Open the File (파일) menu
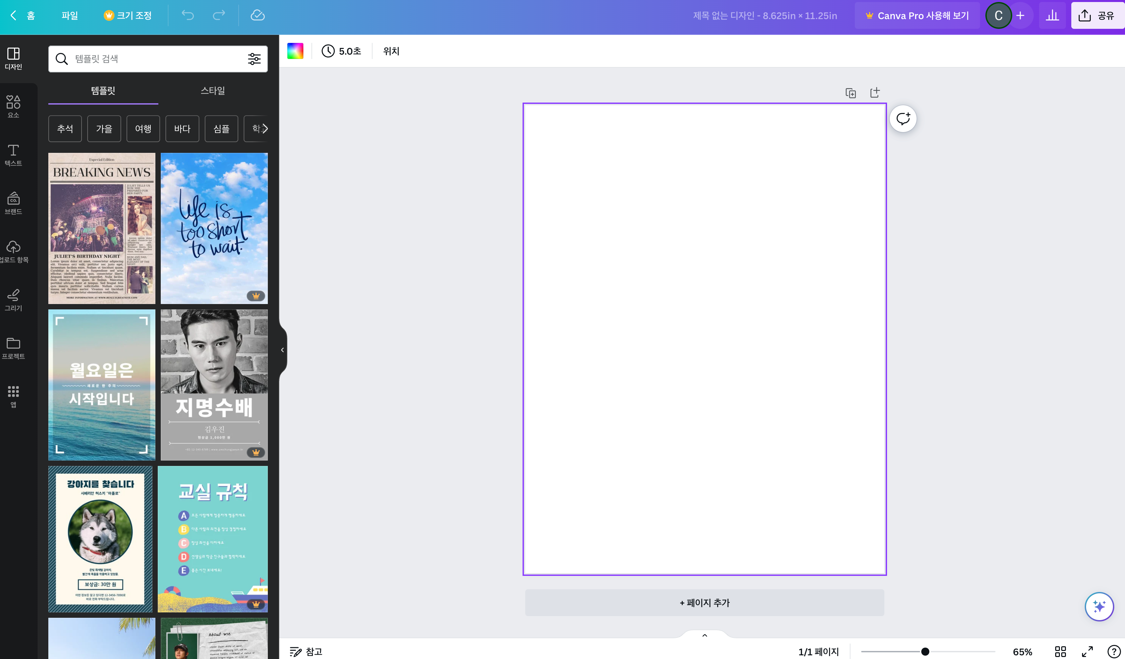The width and height of the screenshot is (1125, 659). pos(70,16)
